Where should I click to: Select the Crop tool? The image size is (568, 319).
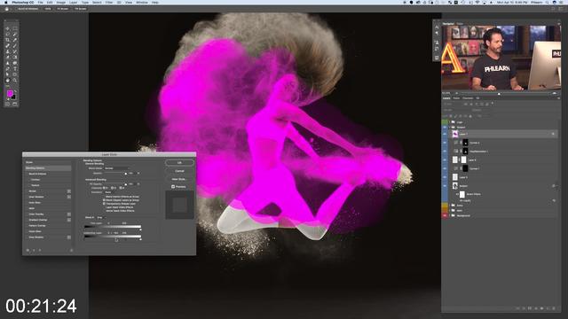[8, 40]
